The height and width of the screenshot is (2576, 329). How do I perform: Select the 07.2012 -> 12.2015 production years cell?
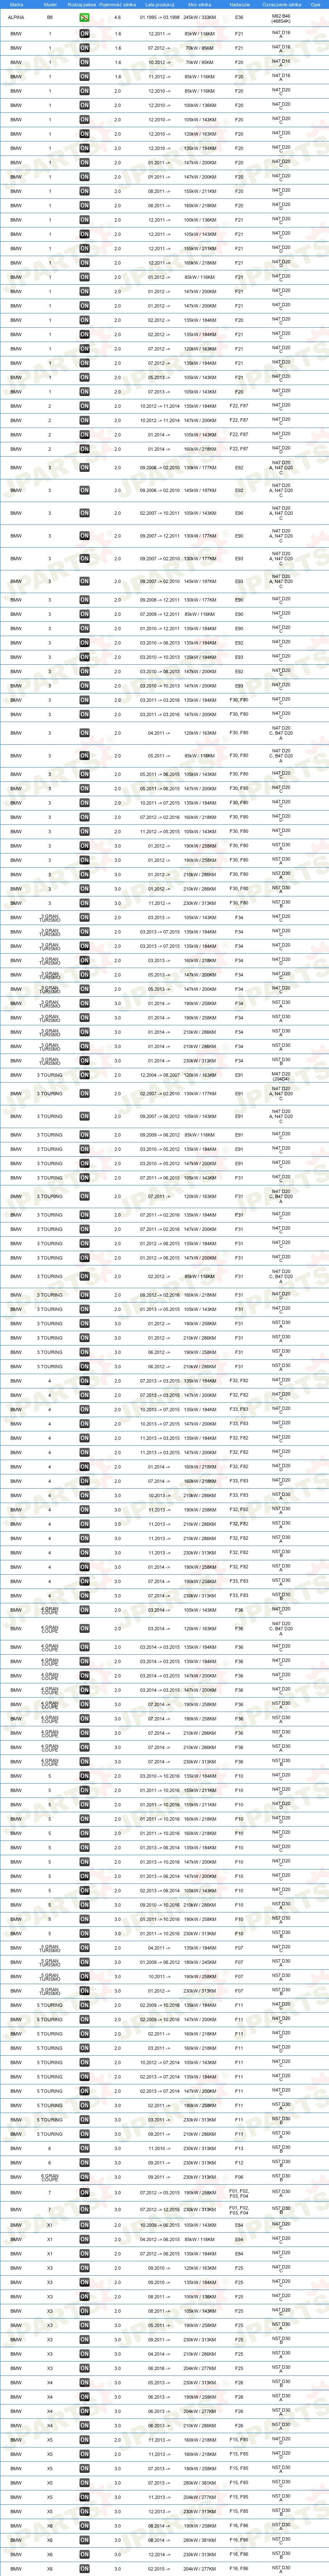tap(160, 2210)
